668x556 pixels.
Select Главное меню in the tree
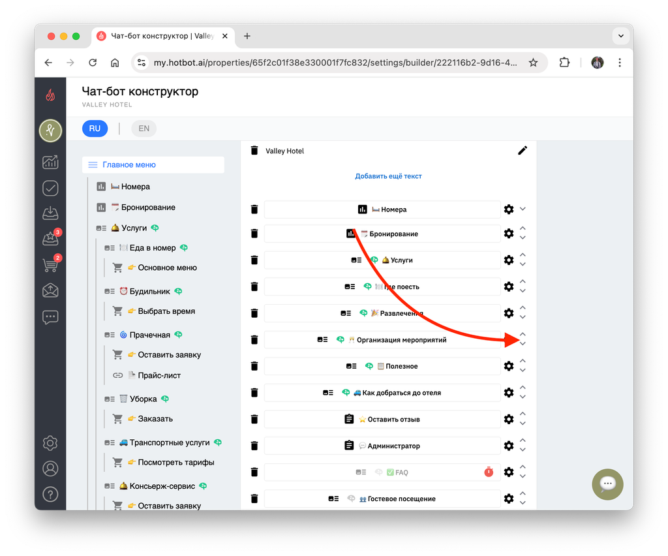[153, 164]
